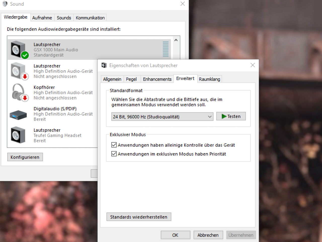Click the Sound window title icon
Image resolution: width=322 pixels, height=242 pixels.
click(5, 4)
